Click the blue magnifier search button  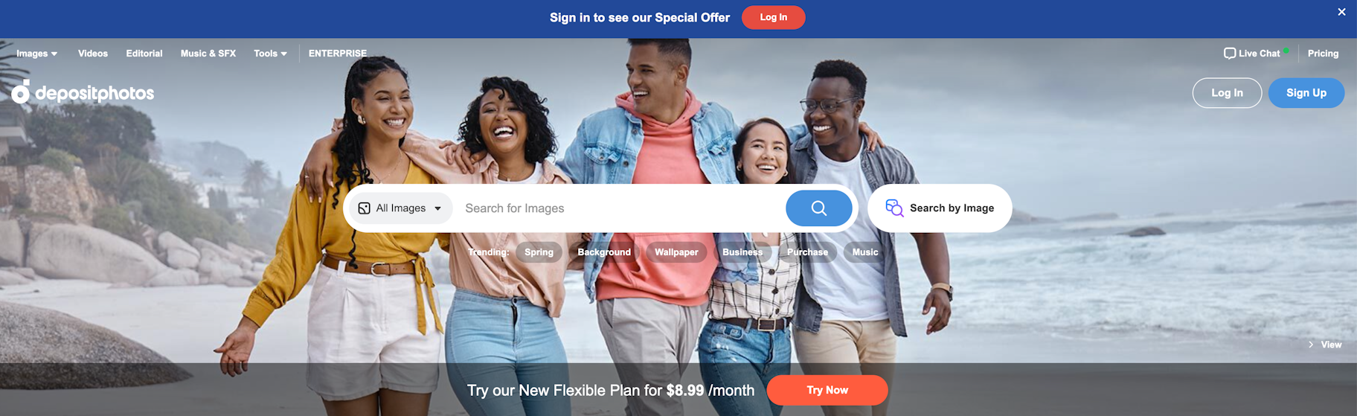point(818,208)
